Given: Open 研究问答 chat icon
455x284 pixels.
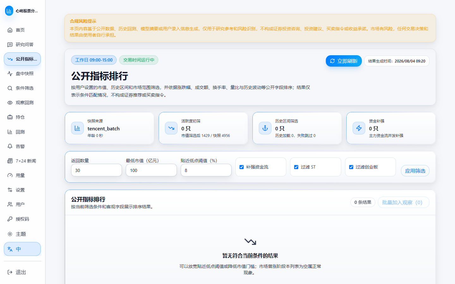Looking at the screenshot, I should (x=10, y=44).
